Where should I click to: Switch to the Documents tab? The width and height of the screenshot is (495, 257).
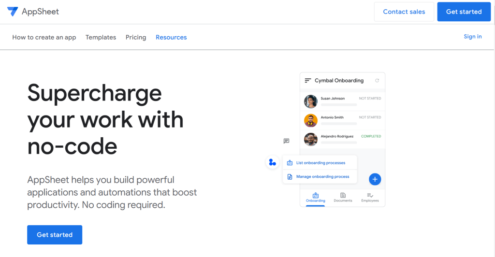[343, 198]
